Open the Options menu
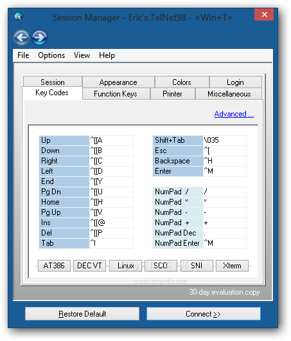 [x=51, y=55]
